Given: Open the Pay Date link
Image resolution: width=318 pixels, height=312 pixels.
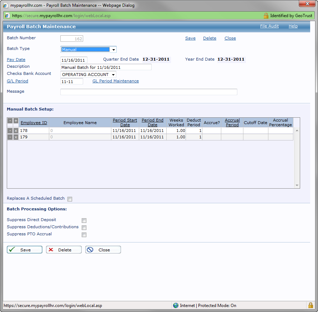Looking at the screenshot, I should [x=16, y=60].
